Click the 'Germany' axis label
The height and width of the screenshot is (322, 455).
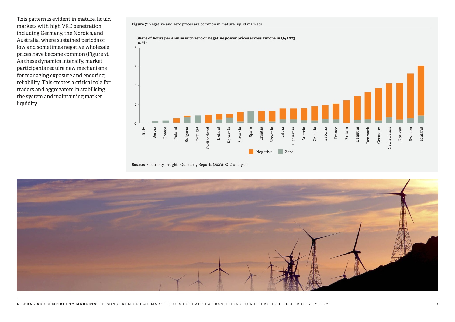tap(379, 135)
